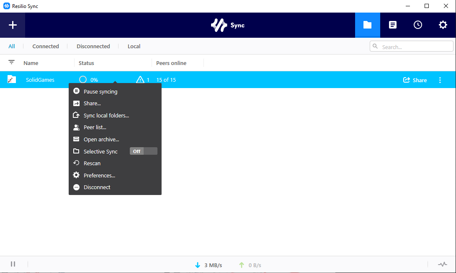
Task: Select Sync local folders... menu entry
Action: [115, 115]
